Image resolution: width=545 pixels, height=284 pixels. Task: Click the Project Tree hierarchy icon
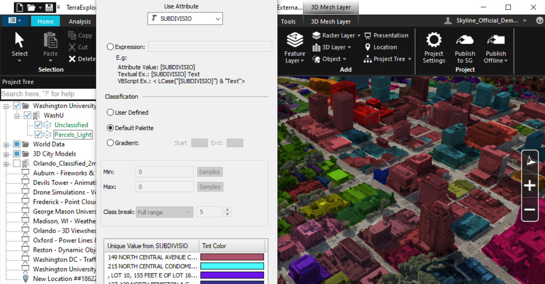(368, 59)
